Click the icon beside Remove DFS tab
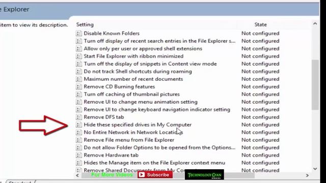 [79, 117]
